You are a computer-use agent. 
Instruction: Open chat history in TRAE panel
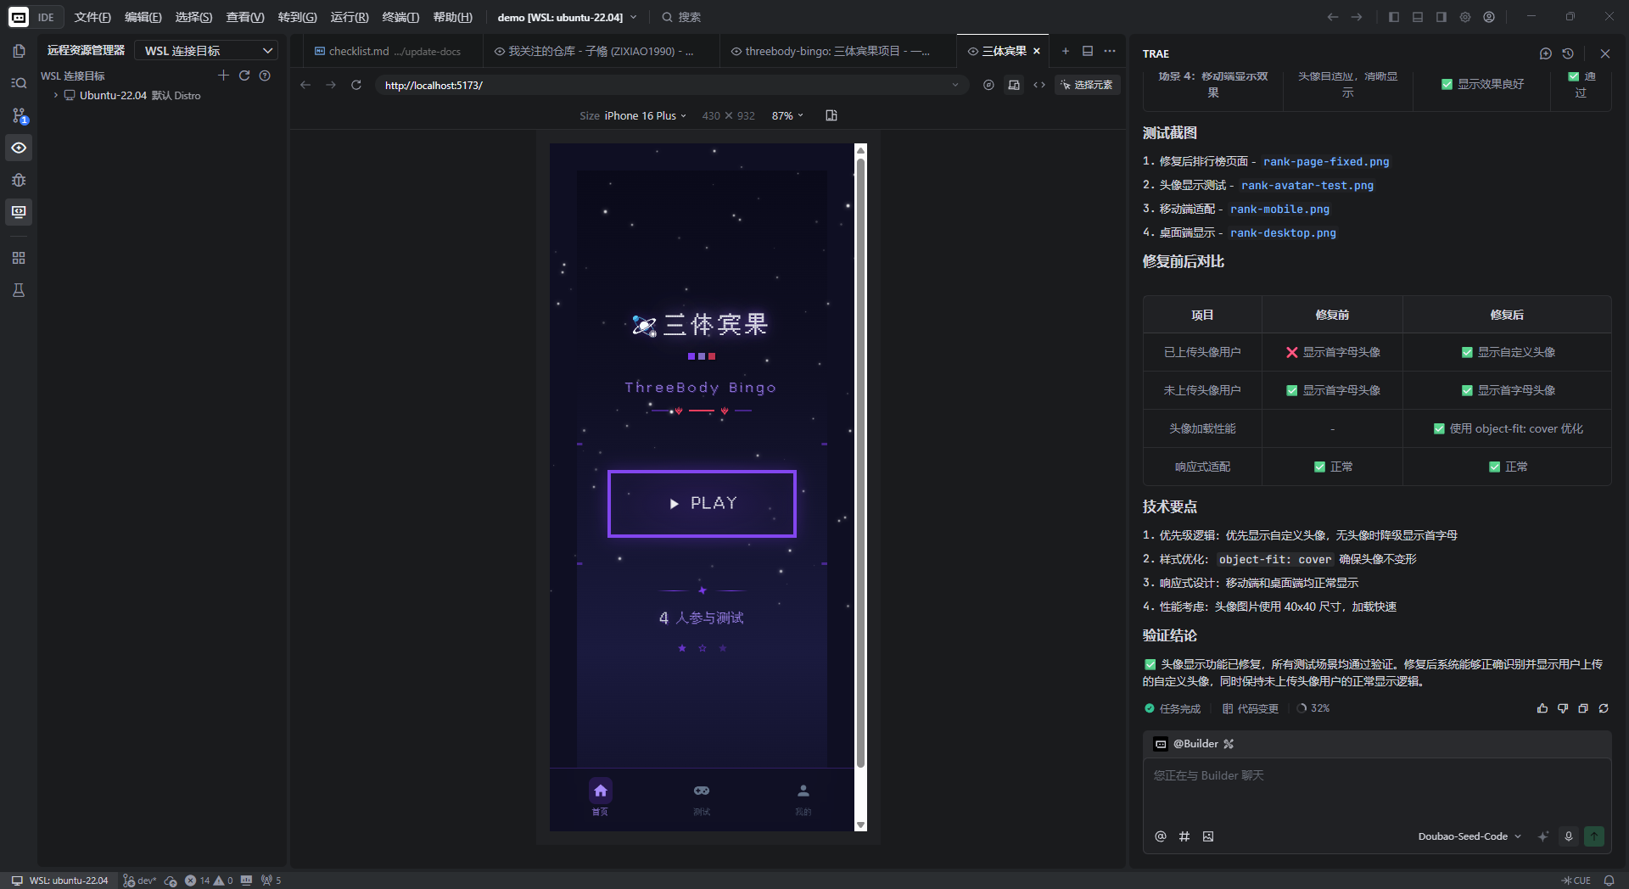(x=1568, y=53)
